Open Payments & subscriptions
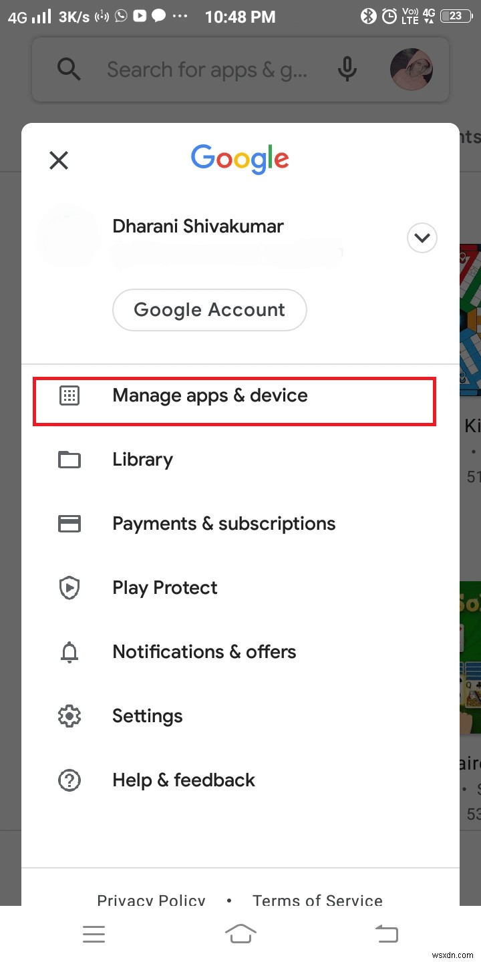Image resolution: width=481 pixels, height=962 pixels. [x=240, y=524]
